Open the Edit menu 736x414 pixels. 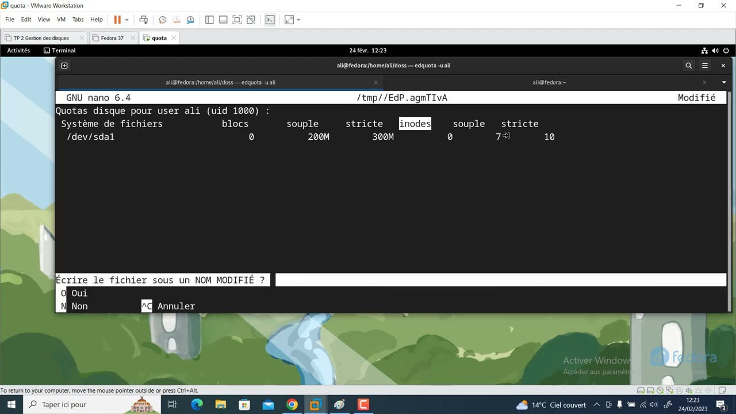pos(26,20)
